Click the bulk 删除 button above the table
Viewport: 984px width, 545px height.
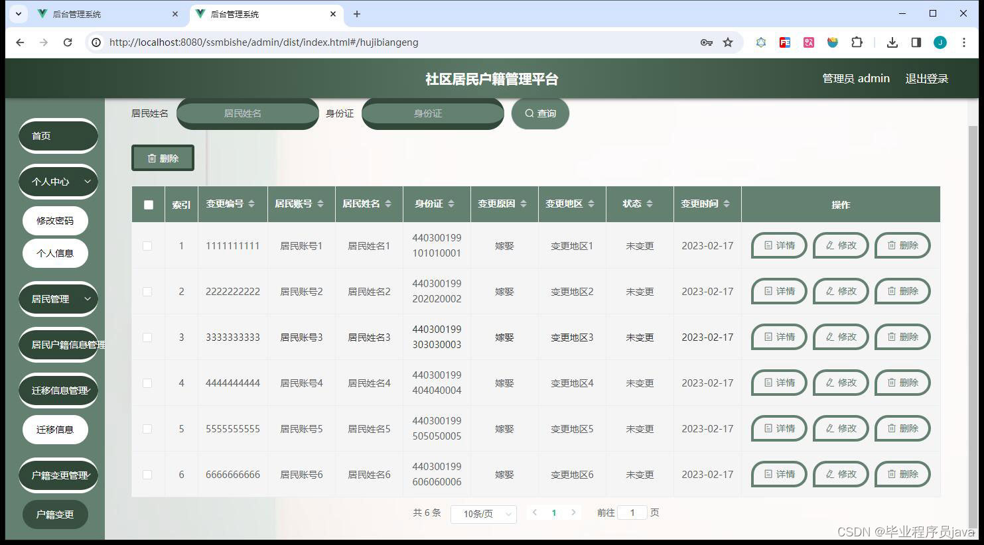click(163, 158)
